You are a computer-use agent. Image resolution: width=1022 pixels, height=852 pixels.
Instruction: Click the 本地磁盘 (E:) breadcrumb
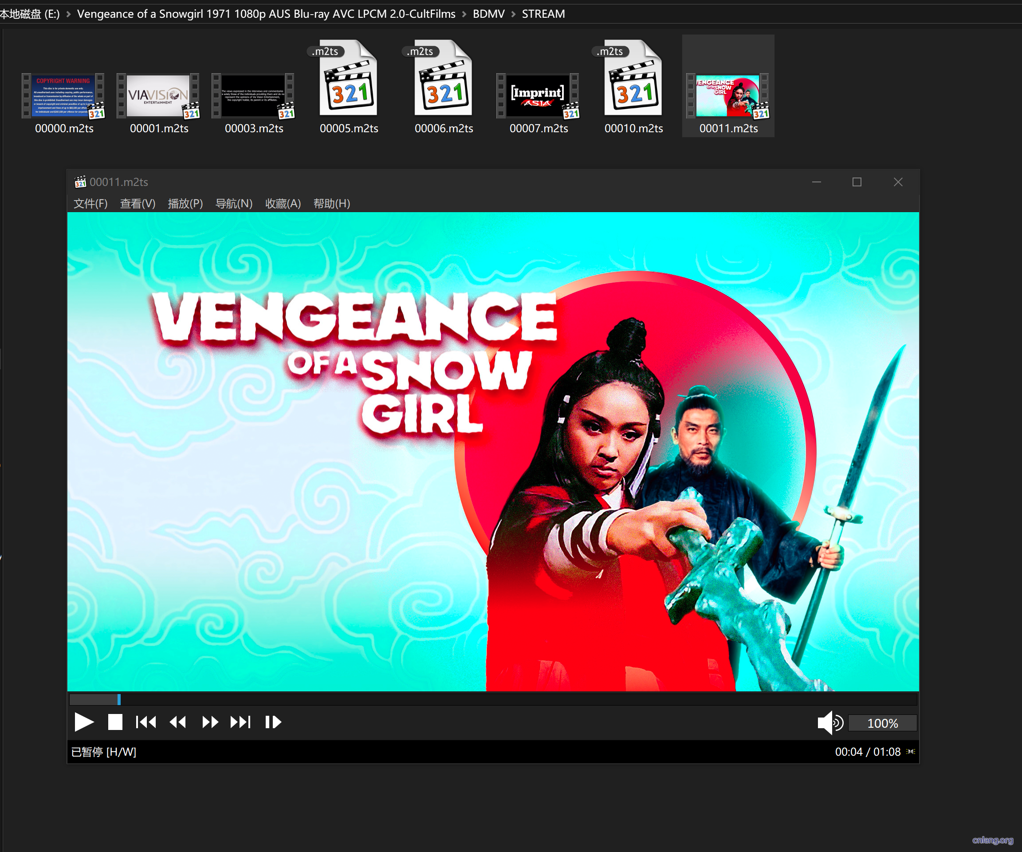tap(29, 14)
